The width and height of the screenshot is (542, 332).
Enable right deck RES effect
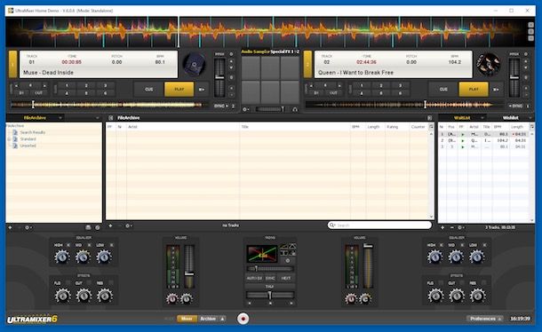coord(484,283)
